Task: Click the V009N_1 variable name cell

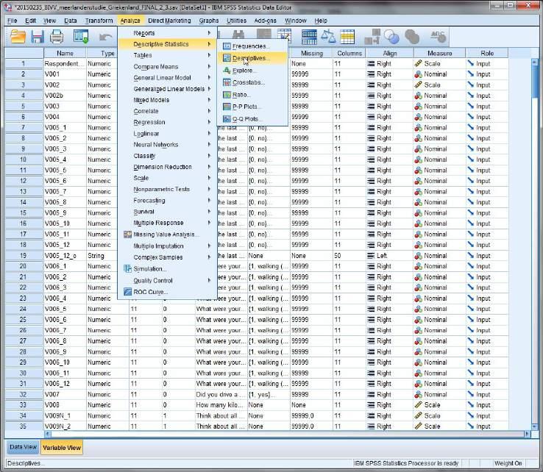Action: [x=65, y=415]
